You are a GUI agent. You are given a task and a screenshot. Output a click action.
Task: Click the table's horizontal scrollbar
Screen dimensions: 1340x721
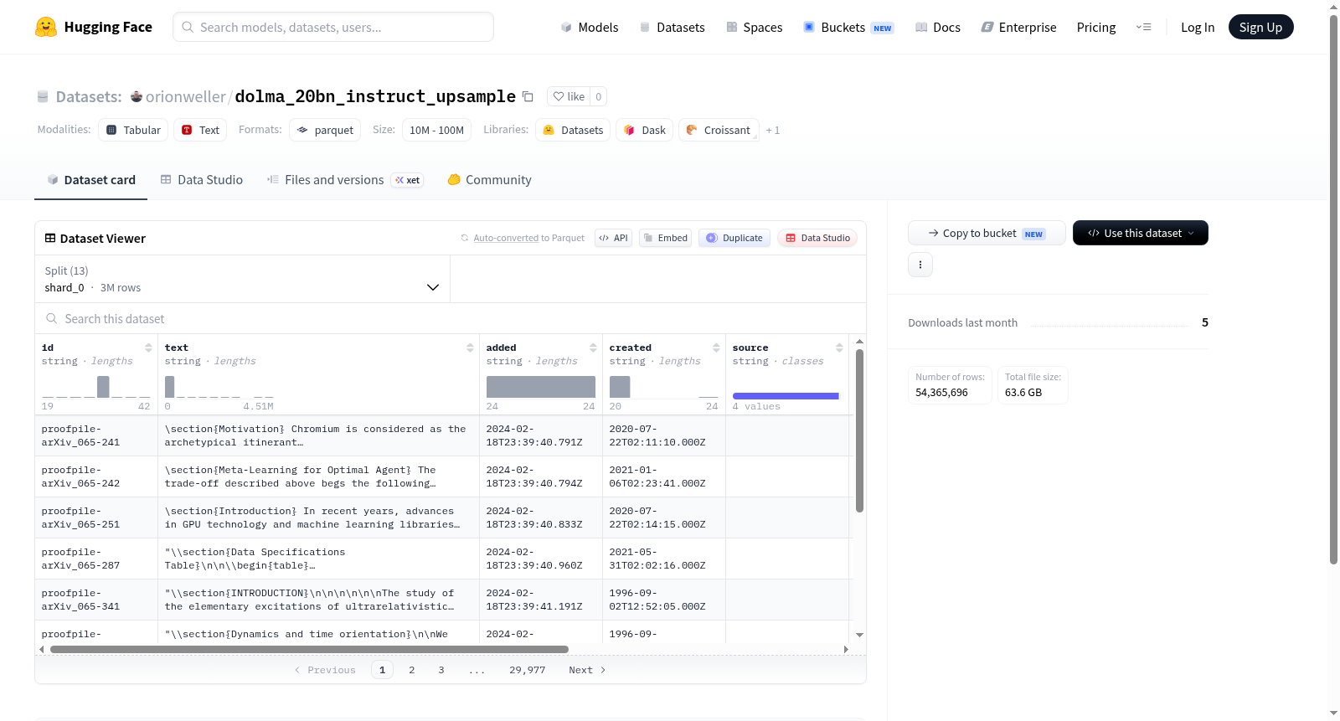[309, 649]
